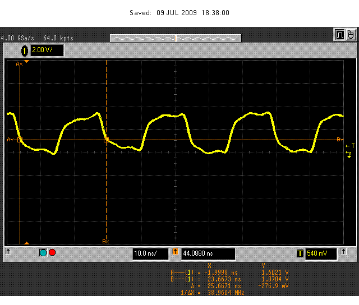Click the 4.00 GSa/s sample rate text

(x=17, y=38)
